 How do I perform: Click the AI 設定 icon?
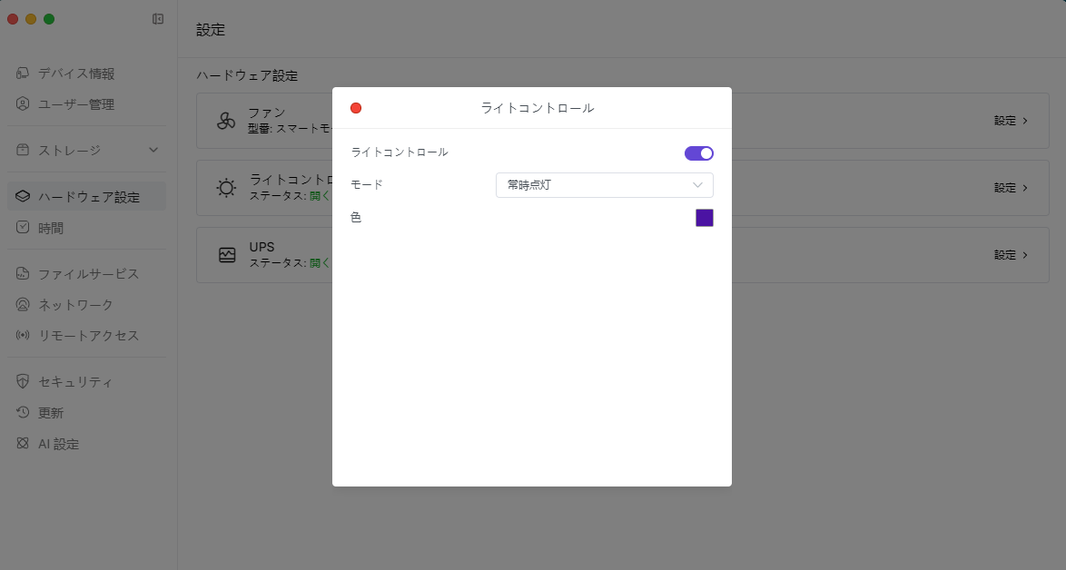[x=23, y=444]
